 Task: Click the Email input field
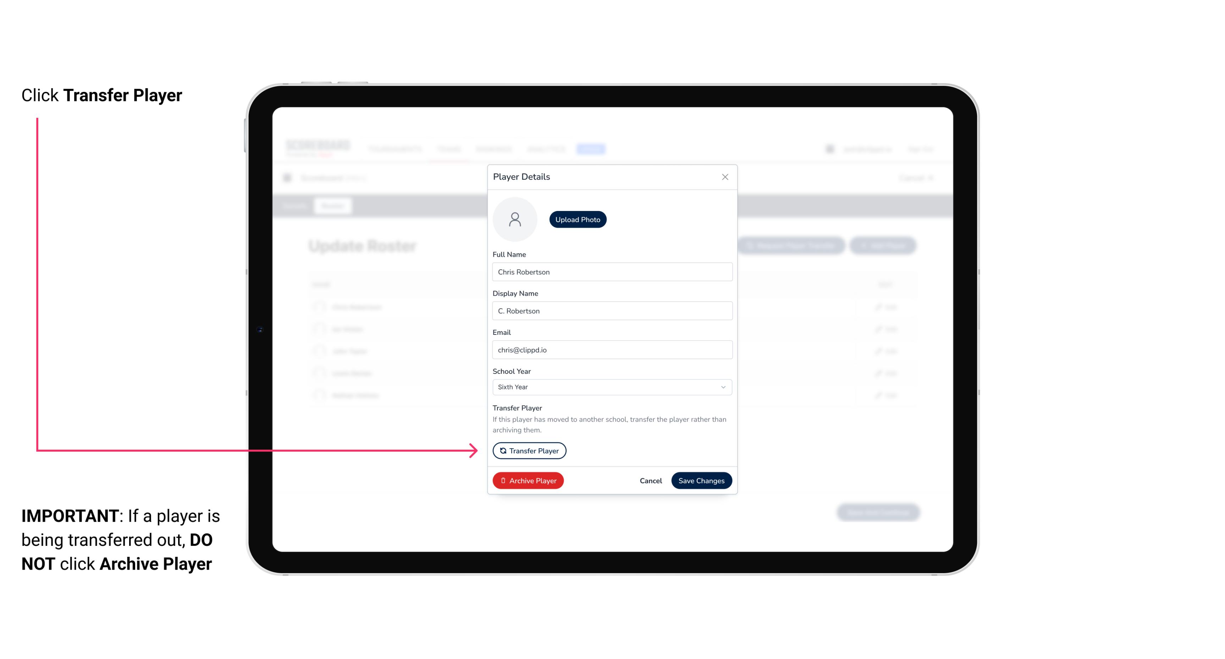[x=611, y=349]
